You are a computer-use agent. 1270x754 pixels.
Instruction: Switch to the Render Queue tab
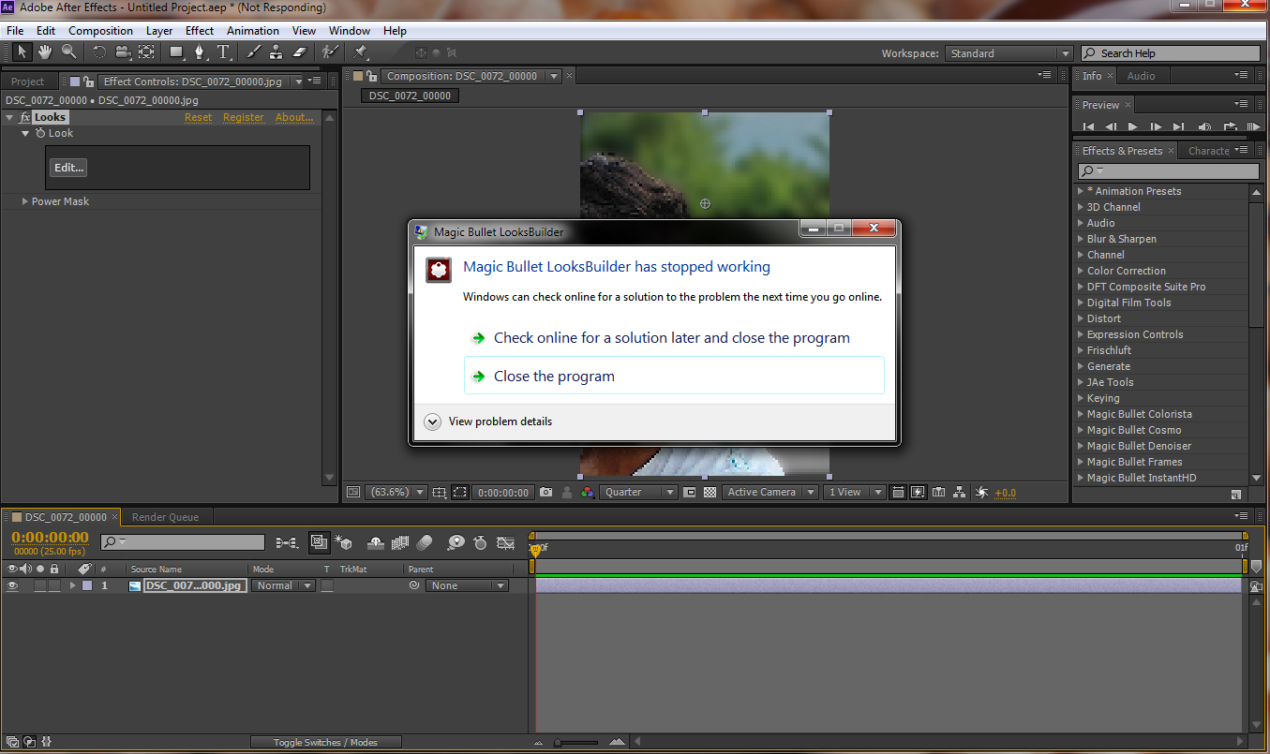point(165,517)
